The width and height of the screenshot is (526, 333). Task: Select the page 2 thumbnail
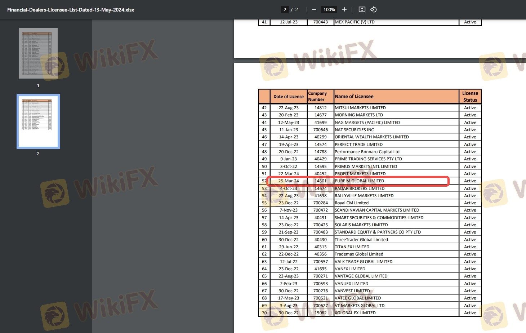[x=38, y=121]
